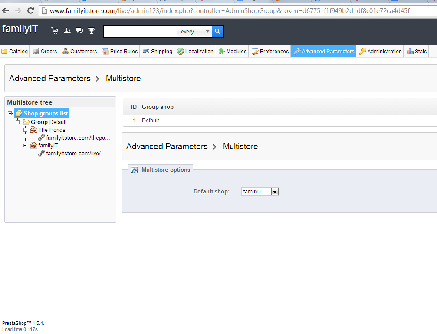The image size is (437, 334).
Task: Click the familyIT shop house icon in tree
Action: click(34, 145)
